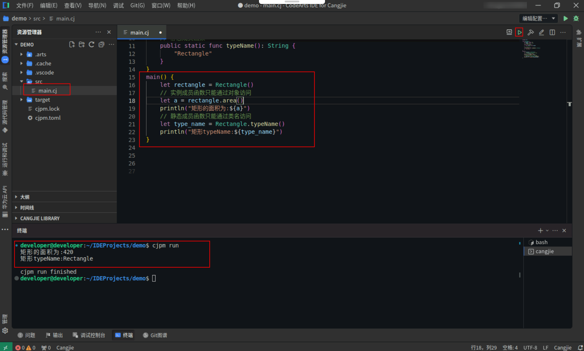Viewport: 584px width, 351px height.
Task: Open the notifications bell in status bar
Action: click(x=580, y=348)
